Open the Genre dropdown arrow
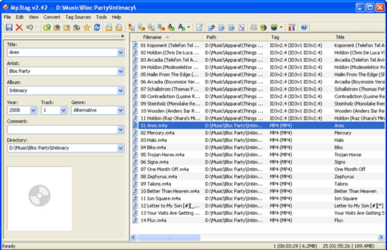Screen dimensions: 387x250 pyautogui.click(x=121, y=110)
